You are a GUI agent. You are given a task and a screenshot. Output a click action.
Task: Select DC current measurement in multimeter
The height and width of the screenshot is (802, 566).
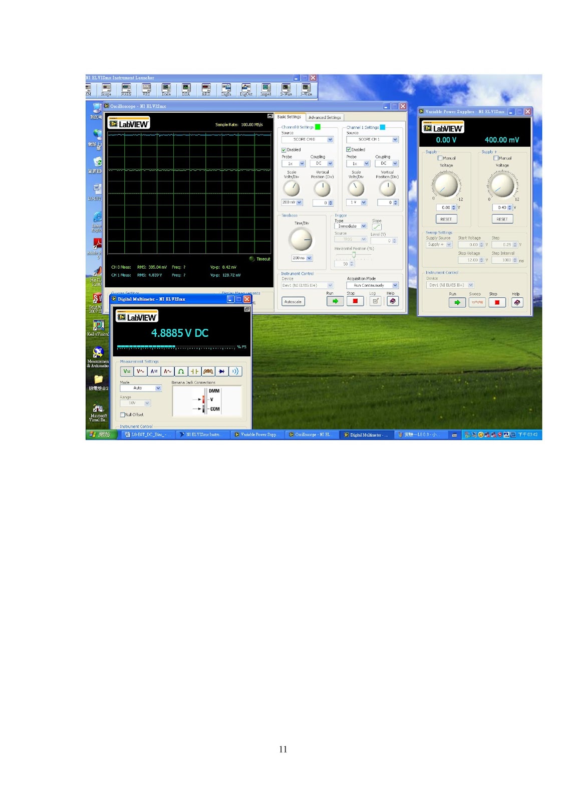[x=154, y=371]
